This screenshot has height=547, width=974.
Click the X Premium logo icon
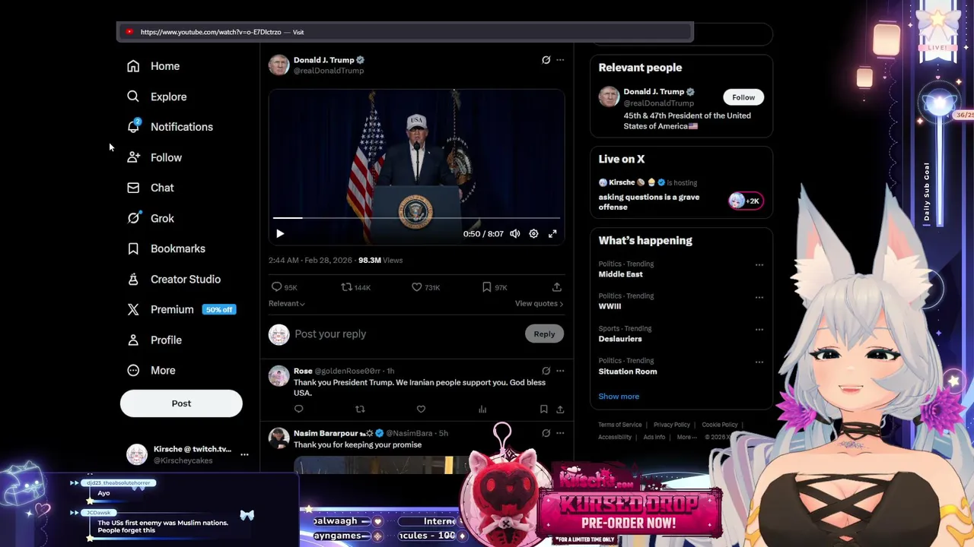[x=133, y=309]
